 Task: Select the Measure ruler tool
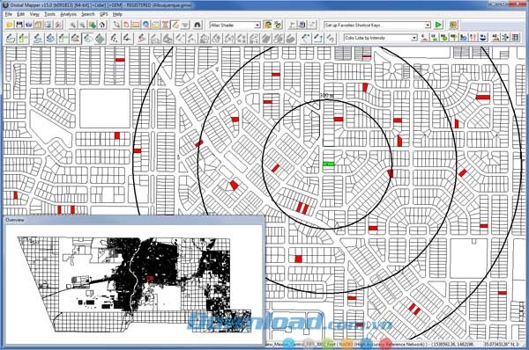coord(136,25)
